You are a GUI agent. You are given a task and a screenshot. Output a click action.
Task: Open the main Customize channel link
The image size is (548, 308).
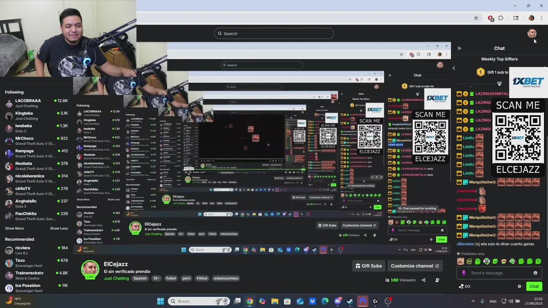coord(415,266)
